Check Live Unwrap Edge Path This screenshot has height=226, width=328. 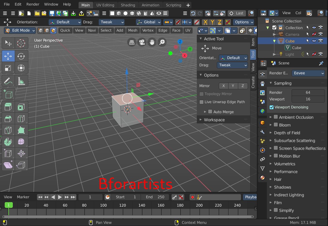click(x=202, y=102)
